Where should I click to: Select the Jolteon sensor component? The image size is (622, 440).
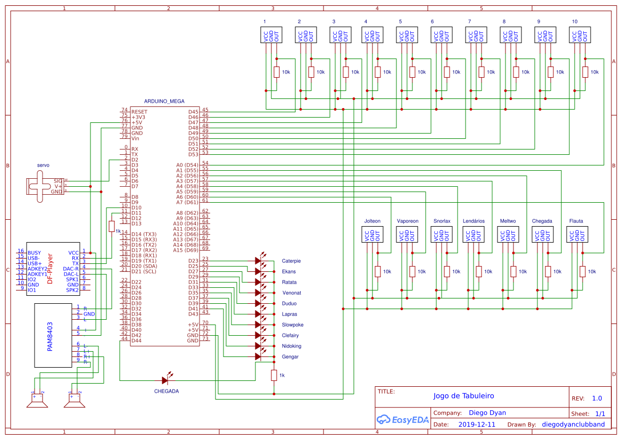click(x=372, y=235)
